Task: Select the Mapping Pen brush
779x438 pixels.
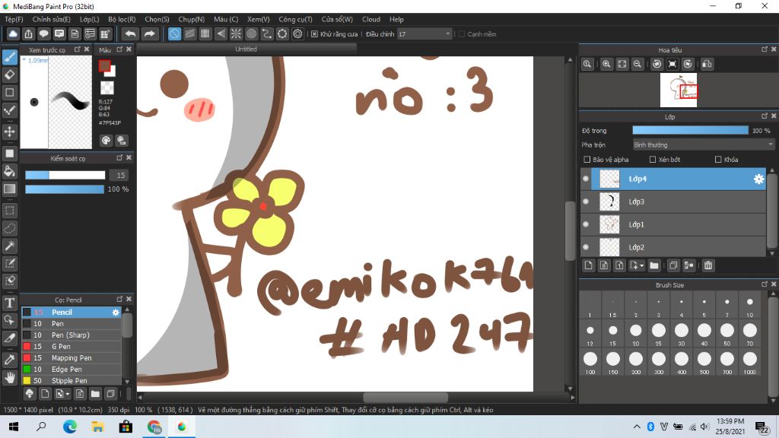Action: [x=71, y=358]
